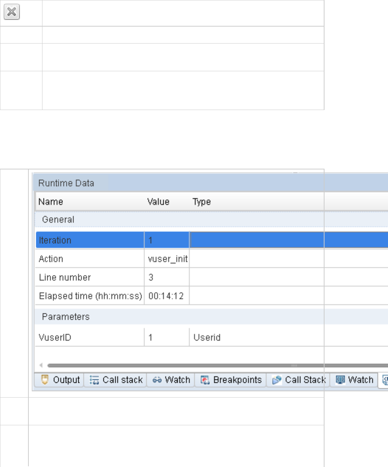Select the Iteration row

click(x=212, y=240)
